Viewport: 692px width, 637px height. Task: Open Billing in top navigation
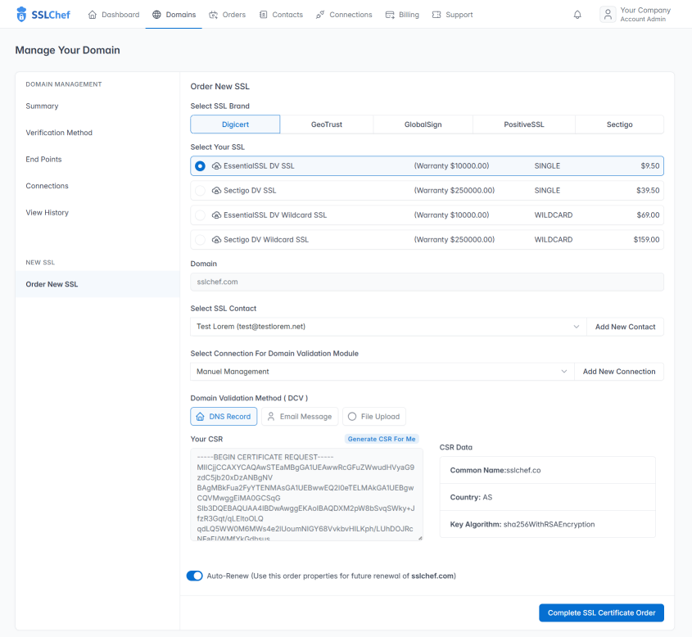tap(402, 15)
